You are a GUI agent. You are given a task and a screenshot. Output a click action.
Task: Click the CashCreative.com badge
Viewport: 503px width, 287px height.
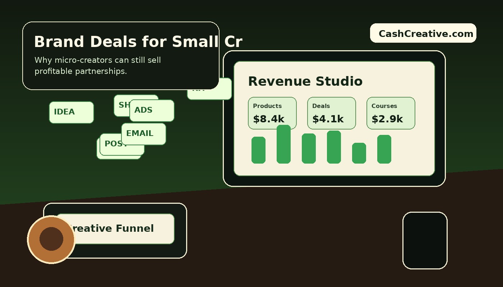[423, 33]
